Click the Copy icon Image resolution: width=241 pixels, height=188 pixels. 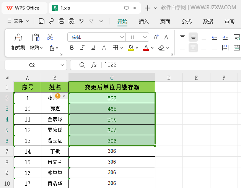click(51, 48)
